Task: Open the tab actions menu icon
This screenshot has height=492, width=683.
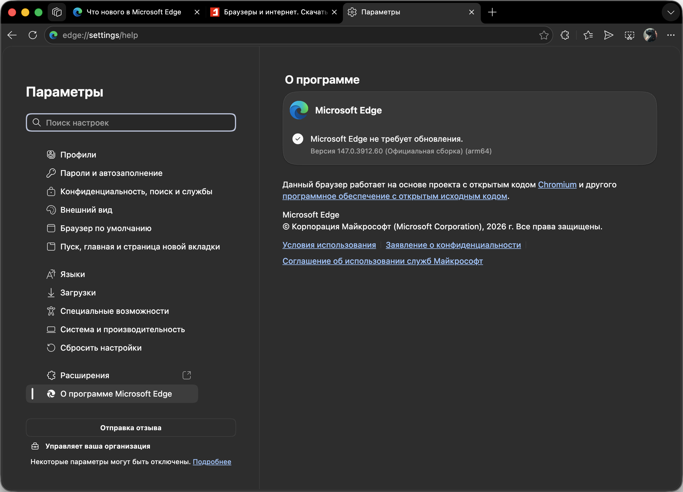Action: pyautogui.click(x=57, y=12)
